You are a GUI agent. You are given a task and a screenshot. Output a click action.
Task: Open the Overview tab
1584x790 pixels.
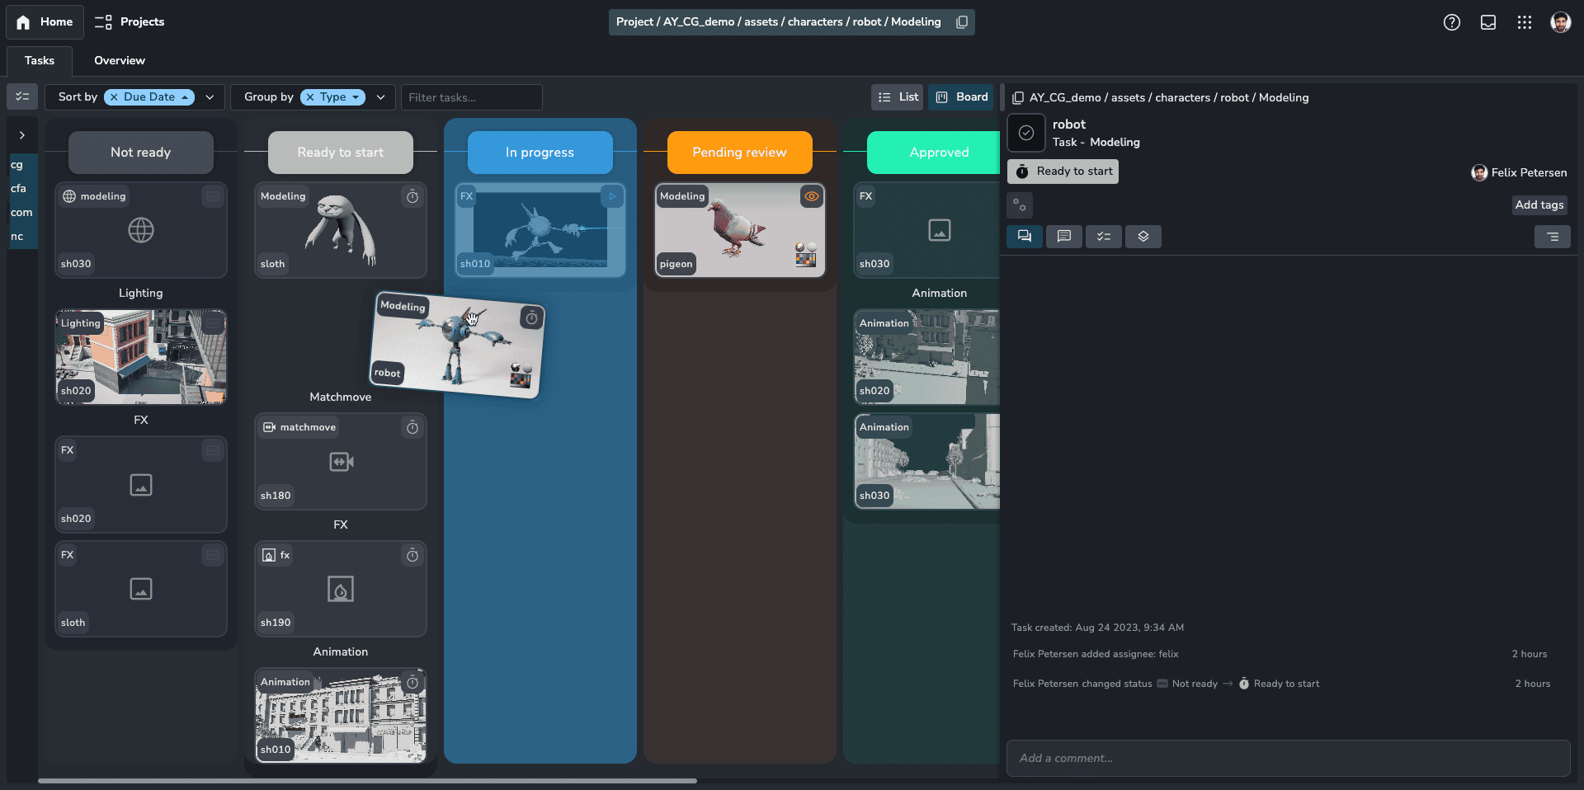[119, 60]
